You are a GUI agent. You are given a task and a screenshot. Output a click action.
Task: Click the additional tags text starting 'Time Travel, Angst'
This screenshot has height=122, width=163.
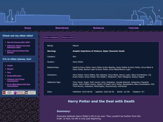coord(113,84)
